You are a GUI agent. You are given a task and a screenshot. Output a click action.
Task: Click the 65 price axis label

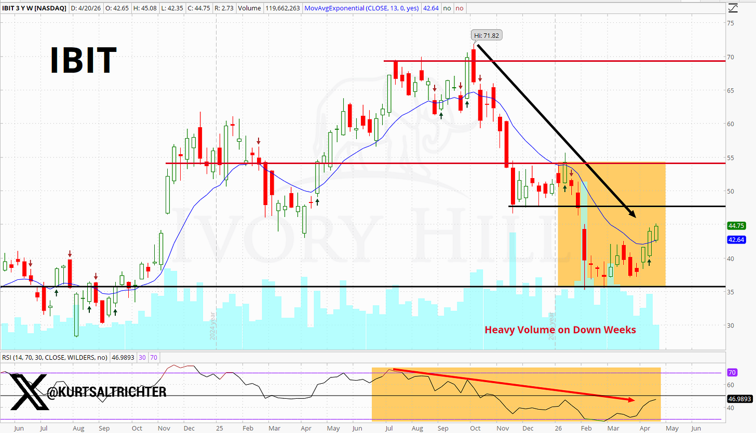(730, 90)
